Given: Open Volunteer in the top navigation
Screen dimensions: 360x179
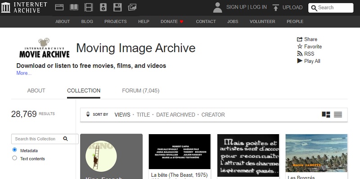Looking at the screenshot, I should coord(262,22).
